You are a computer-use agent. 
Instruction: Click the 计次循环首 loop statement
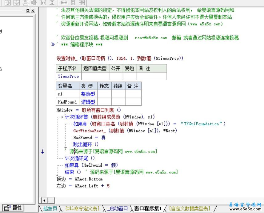[110, 117]
